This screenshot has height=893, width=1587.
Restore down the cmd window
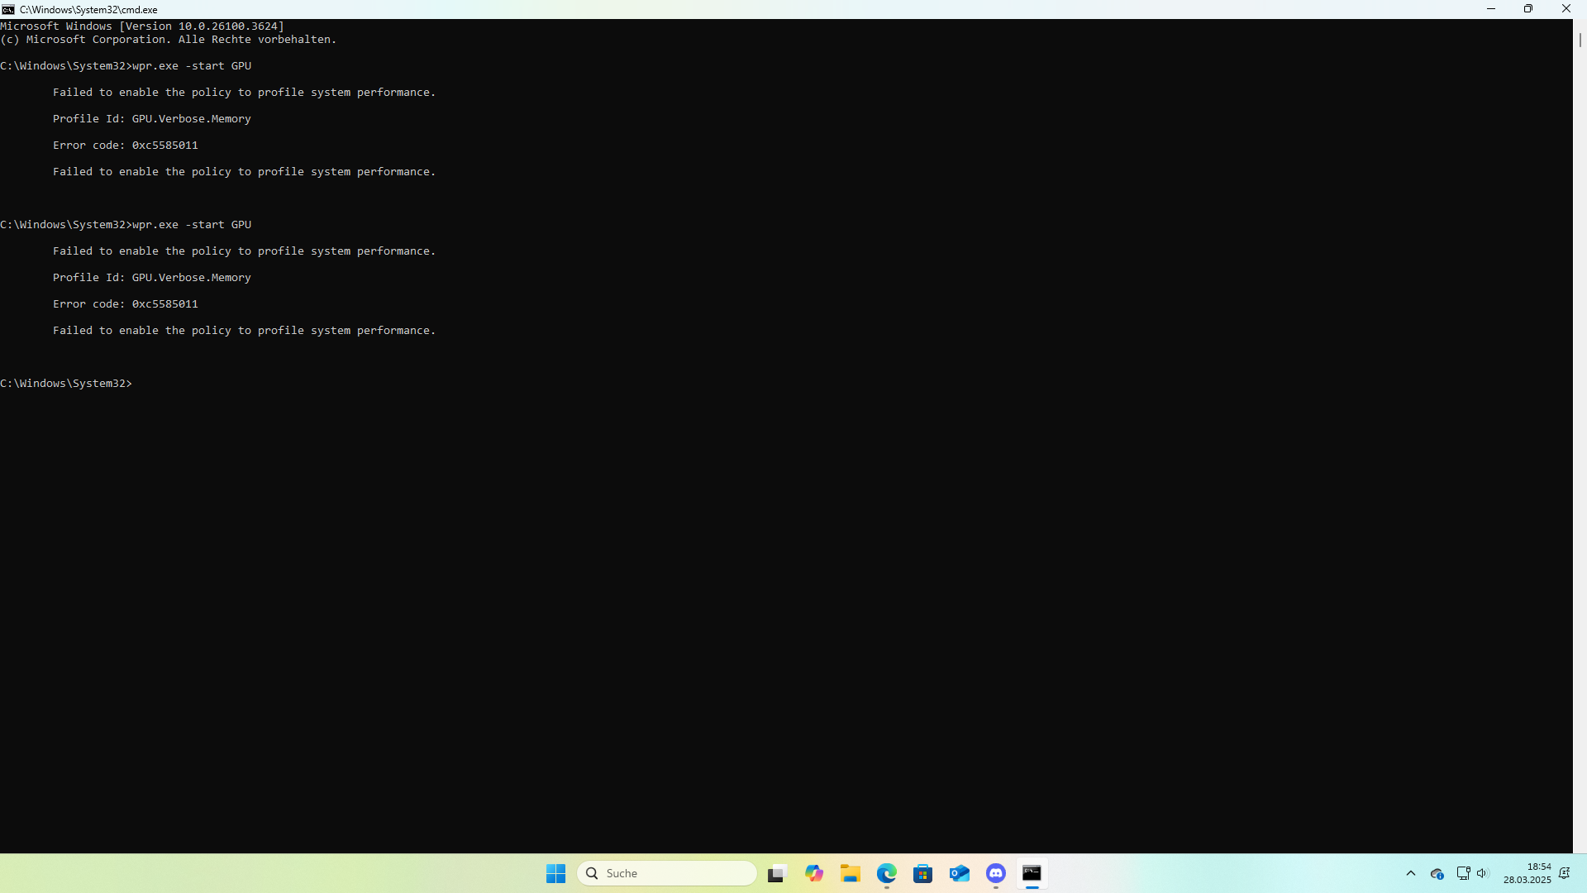tap(1528, 9)
